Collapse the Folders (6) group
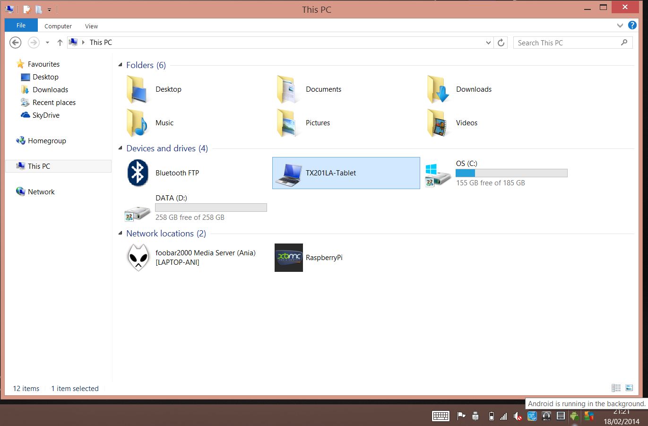Image resolution: width=648 pixels, height=426 pixels. click(120, 65)
